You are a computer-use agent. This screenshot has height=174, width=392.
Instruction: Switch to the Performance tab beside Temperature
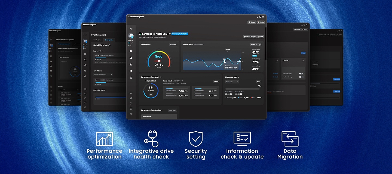click(198, 44)
